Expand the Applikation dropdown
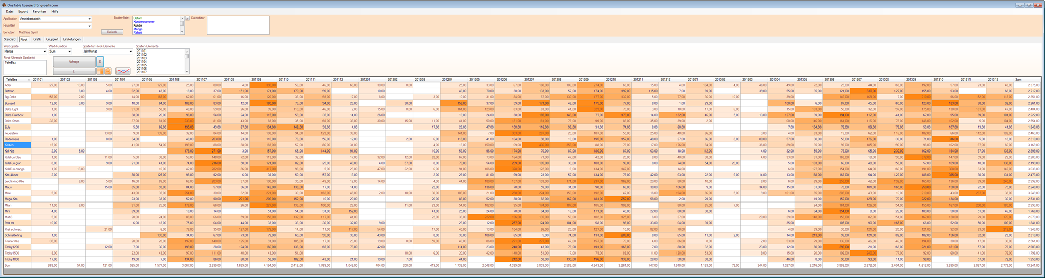This screenshot has height=278, width=1045. pyautogui.click(x=90, y=19)
